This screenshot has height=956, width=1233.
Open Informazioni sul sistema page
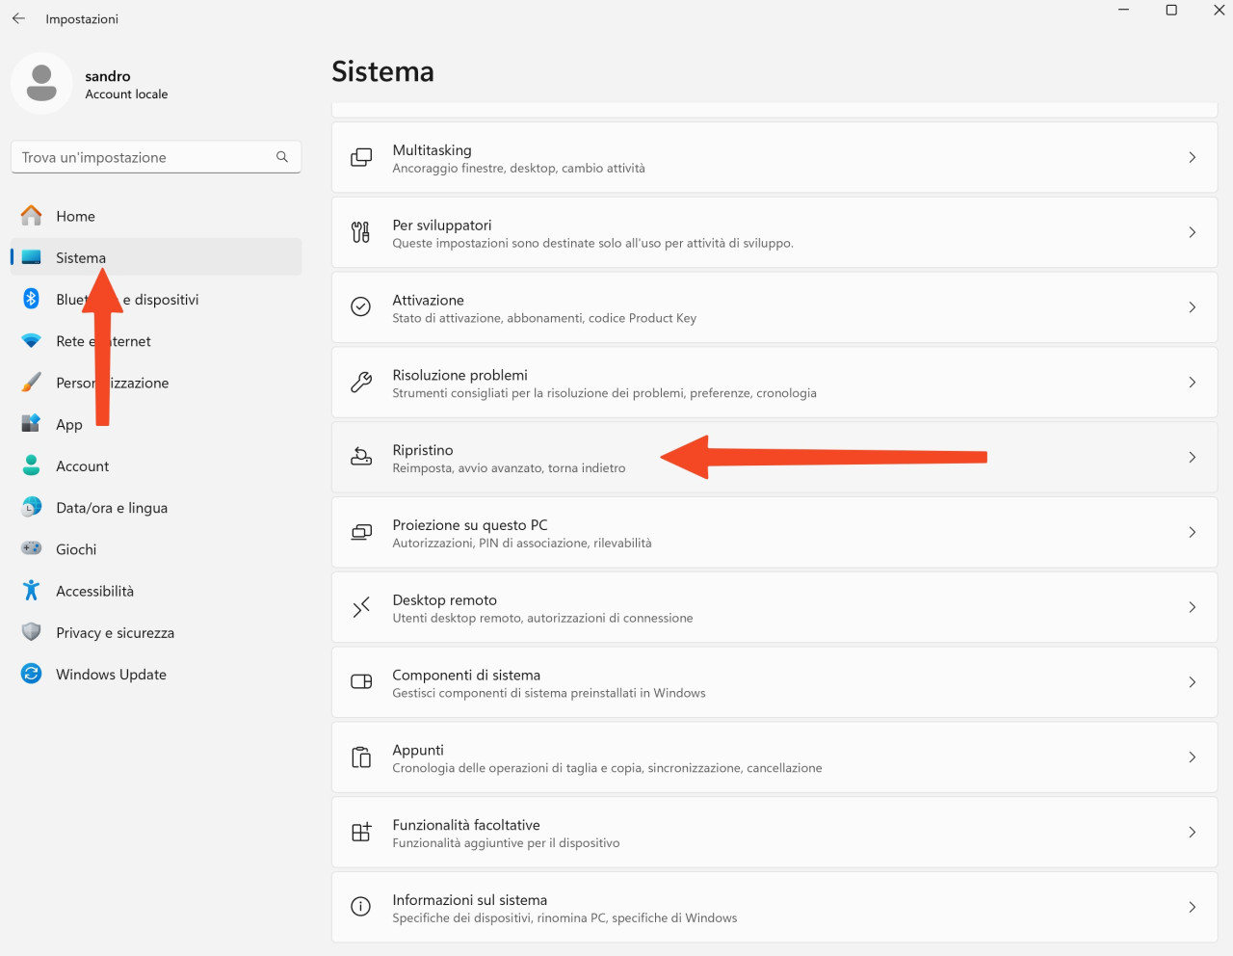[x=774, y=907]
